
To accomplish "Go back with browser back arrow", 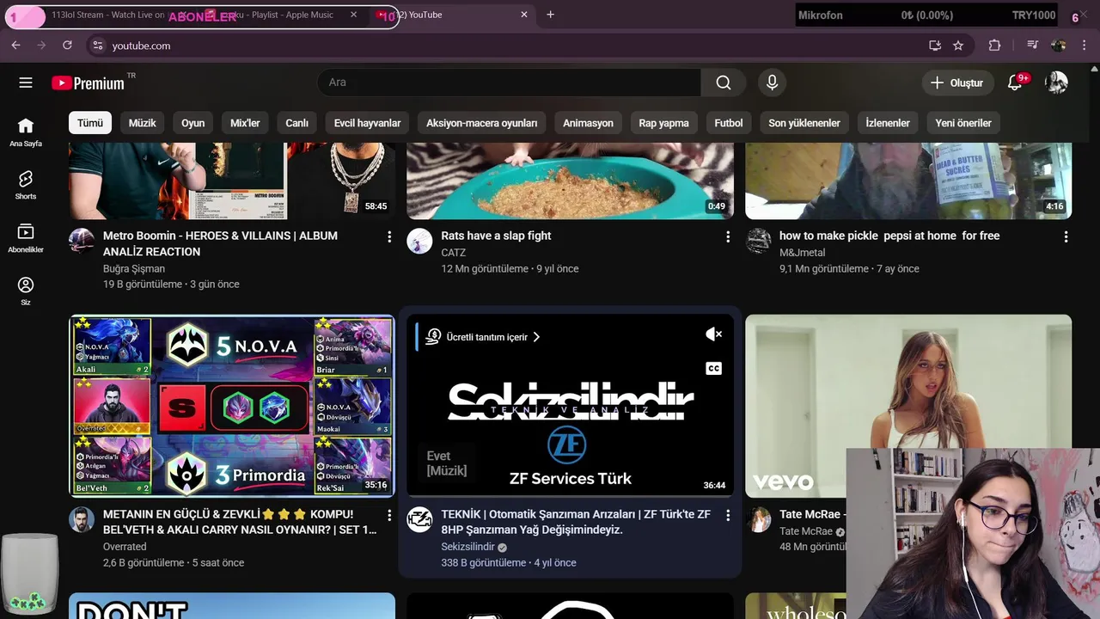I will pos(15,46).
